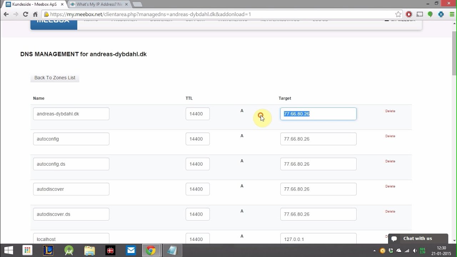The image size is (457, 257).
Task: Open the Chat with us widget
Action: [418, 238]
